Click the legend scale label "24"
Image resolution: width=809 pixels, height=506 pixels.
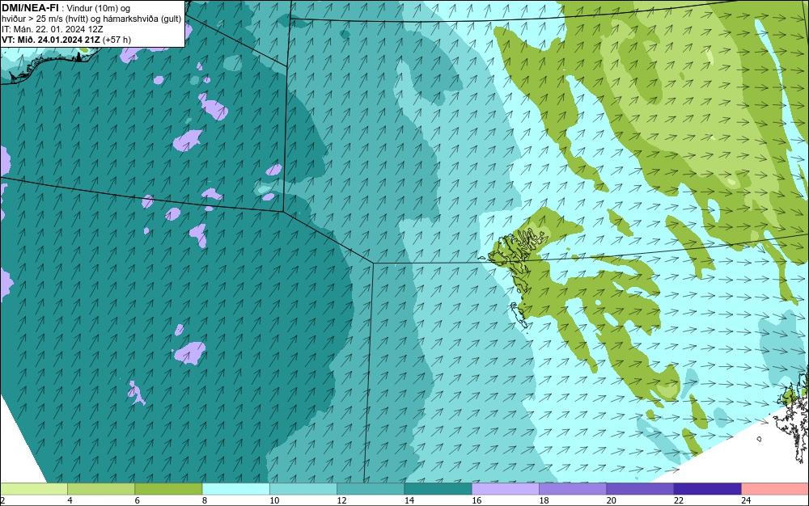tap(746, 500)
